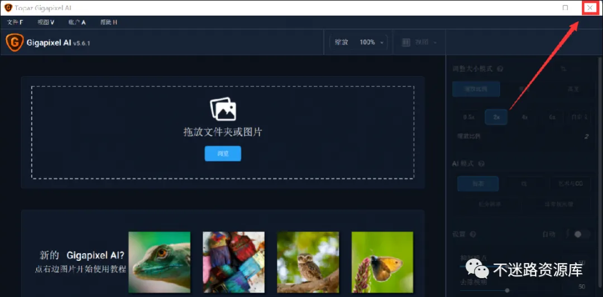Viewport: 603px width, 297px height.
Task: Open the 文件 F menu
Action: (x=15, y=22)
